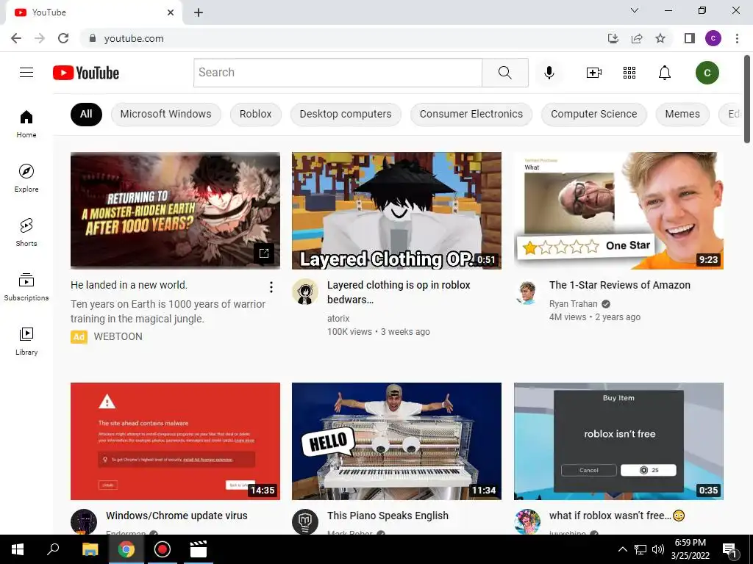753x564 pixels.
Task: Select the All filter chip
Action: [86, 114]
